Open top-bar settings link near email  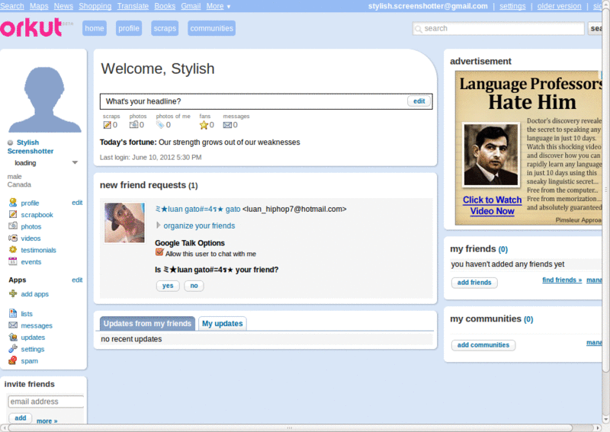point(512,6)
